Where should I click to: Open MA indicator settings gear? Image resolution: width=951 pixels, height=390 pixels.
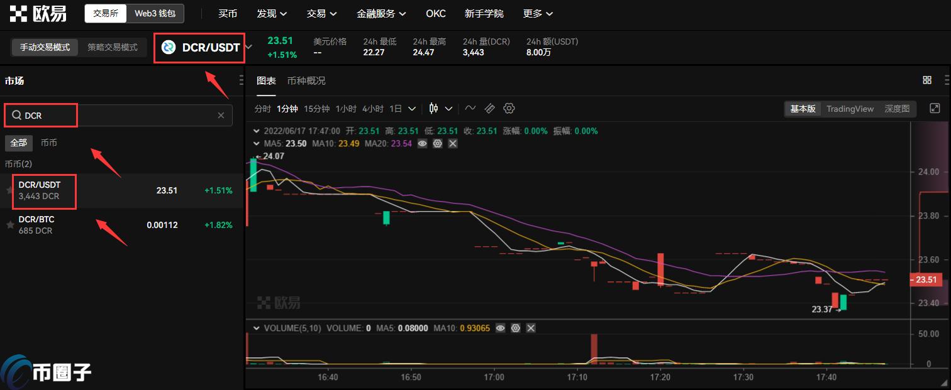tap(437, 144)
